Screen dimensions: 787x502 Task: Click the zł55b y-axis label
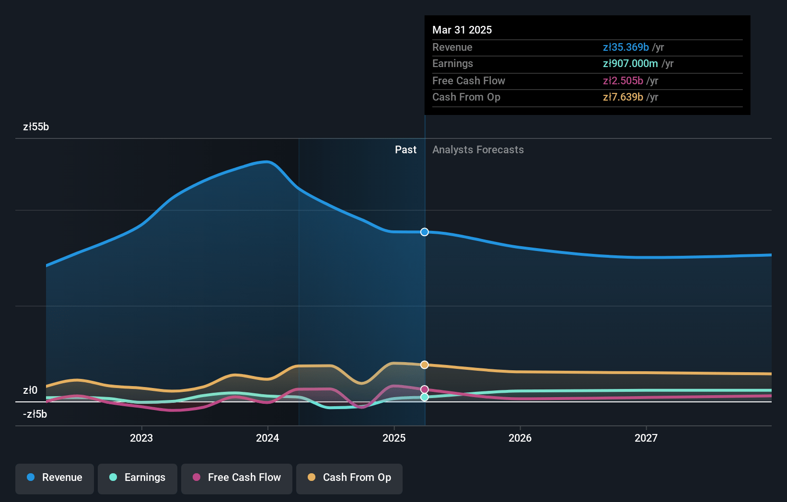(x=36, y=127)
